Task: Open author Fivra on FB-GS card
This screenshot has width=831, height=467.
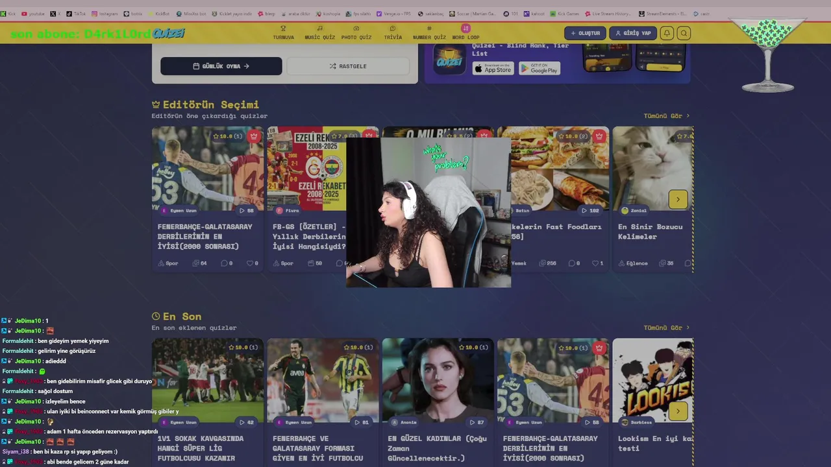Action: [288, 211]
